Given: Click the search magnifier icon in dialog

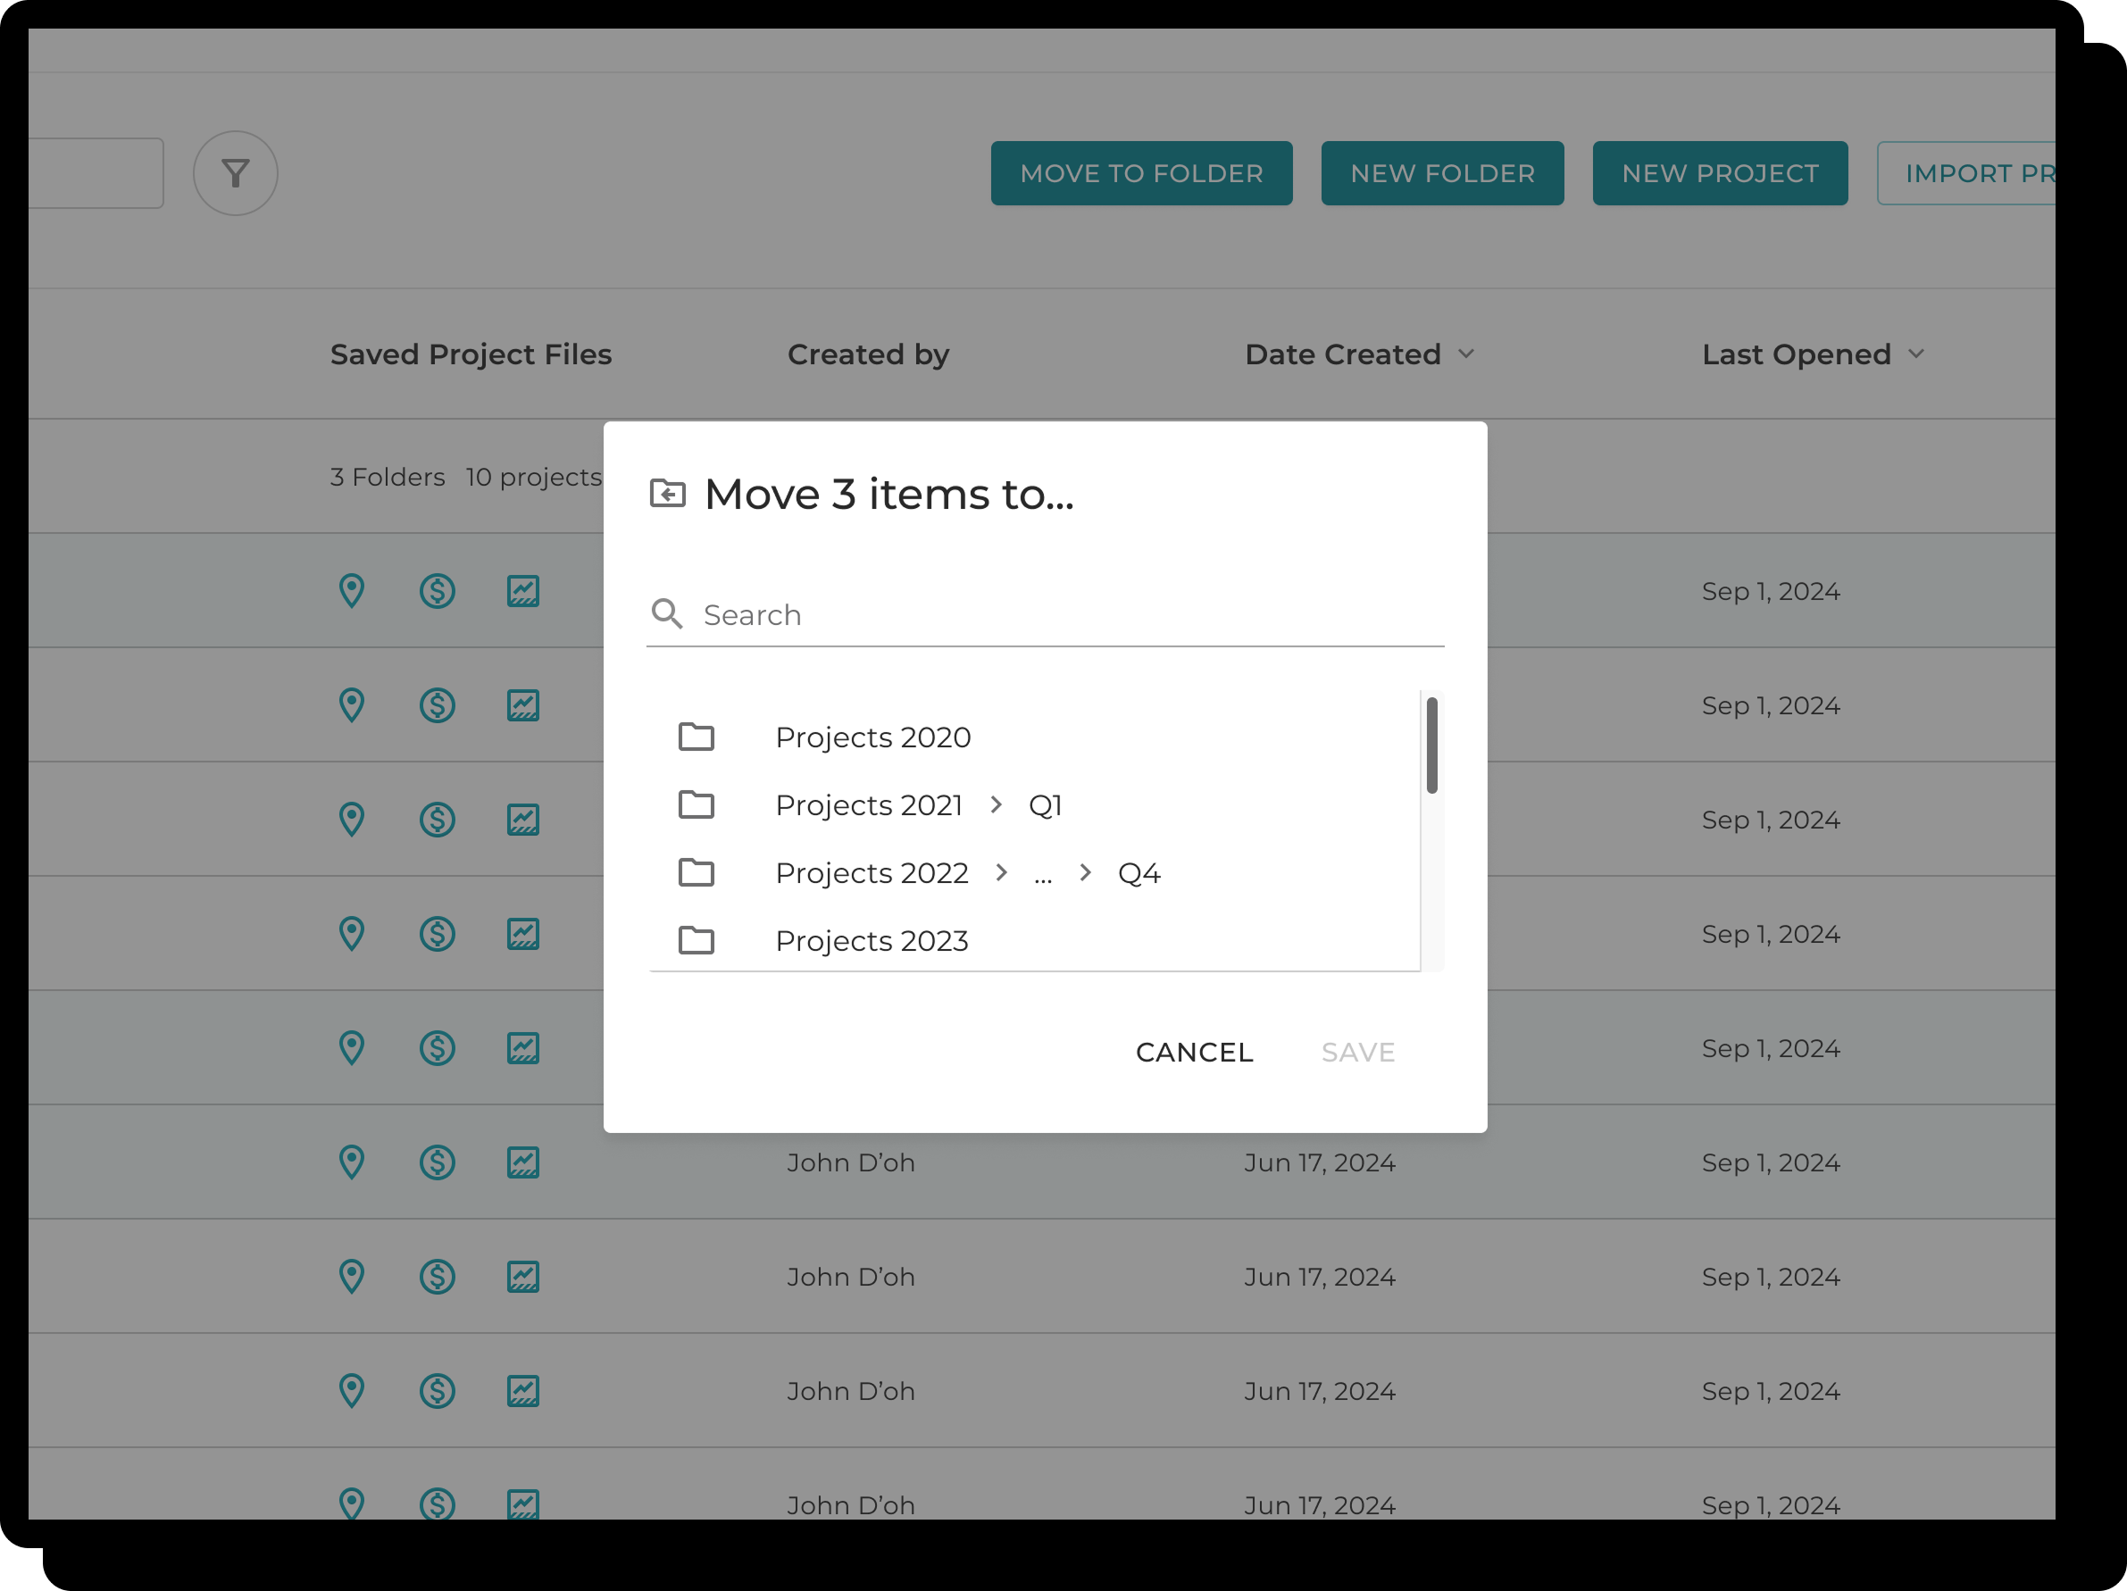Looking at the screenshot, I should (x=666, y=613).
